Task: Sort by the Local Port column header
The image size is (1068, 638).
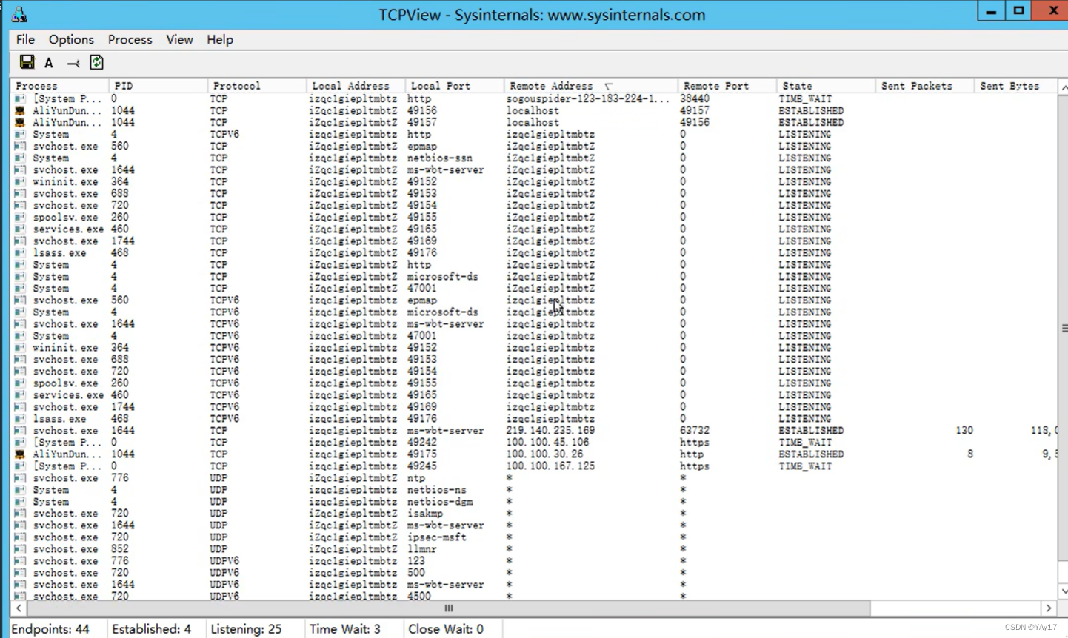Action: point(455,86)
